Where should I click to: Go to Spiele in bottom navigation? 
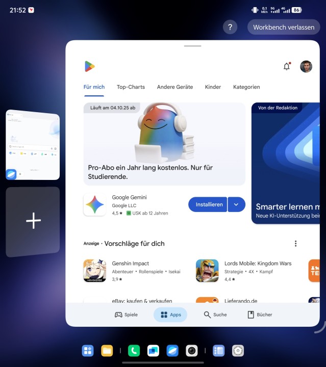[x=126, y=314]
